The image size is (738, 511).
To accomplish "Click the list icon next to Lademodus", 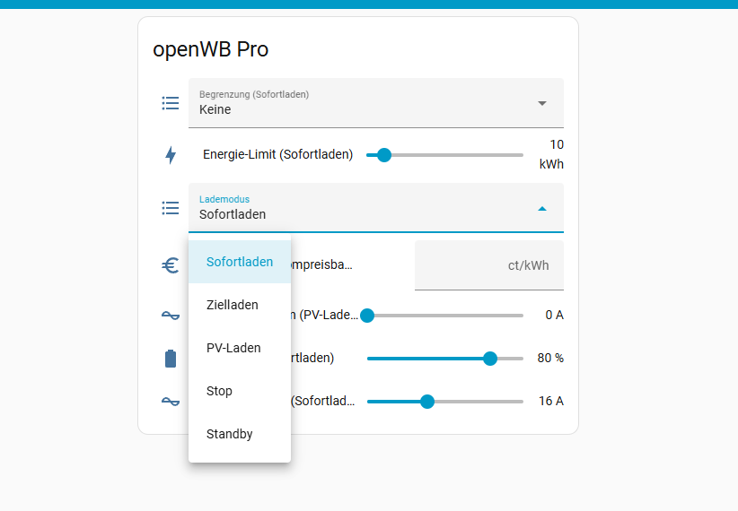I will coord(171,208).
